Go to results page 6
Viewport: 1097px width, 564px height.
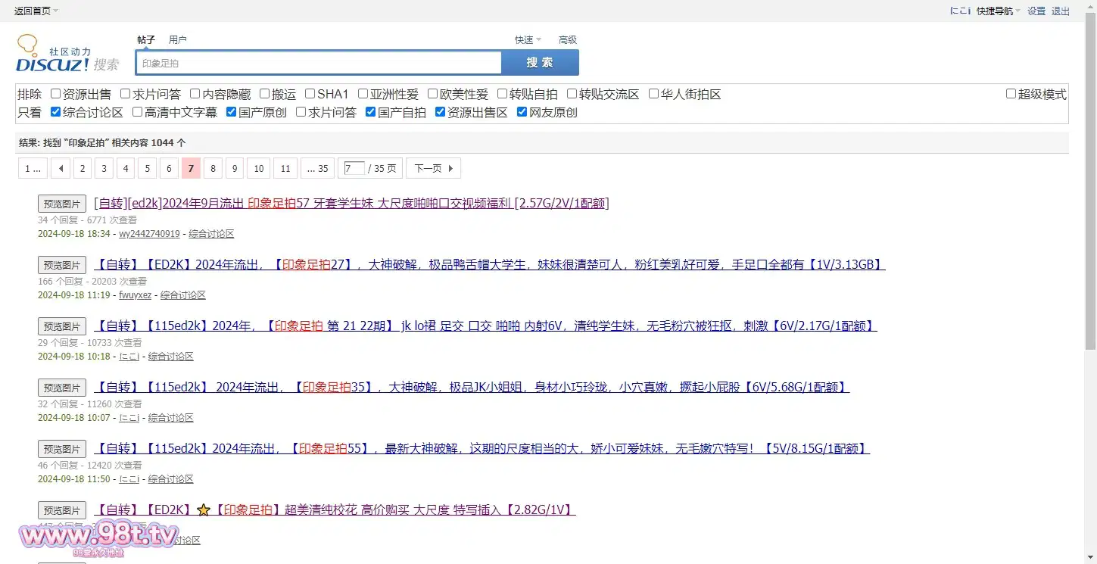pos(169,168)
